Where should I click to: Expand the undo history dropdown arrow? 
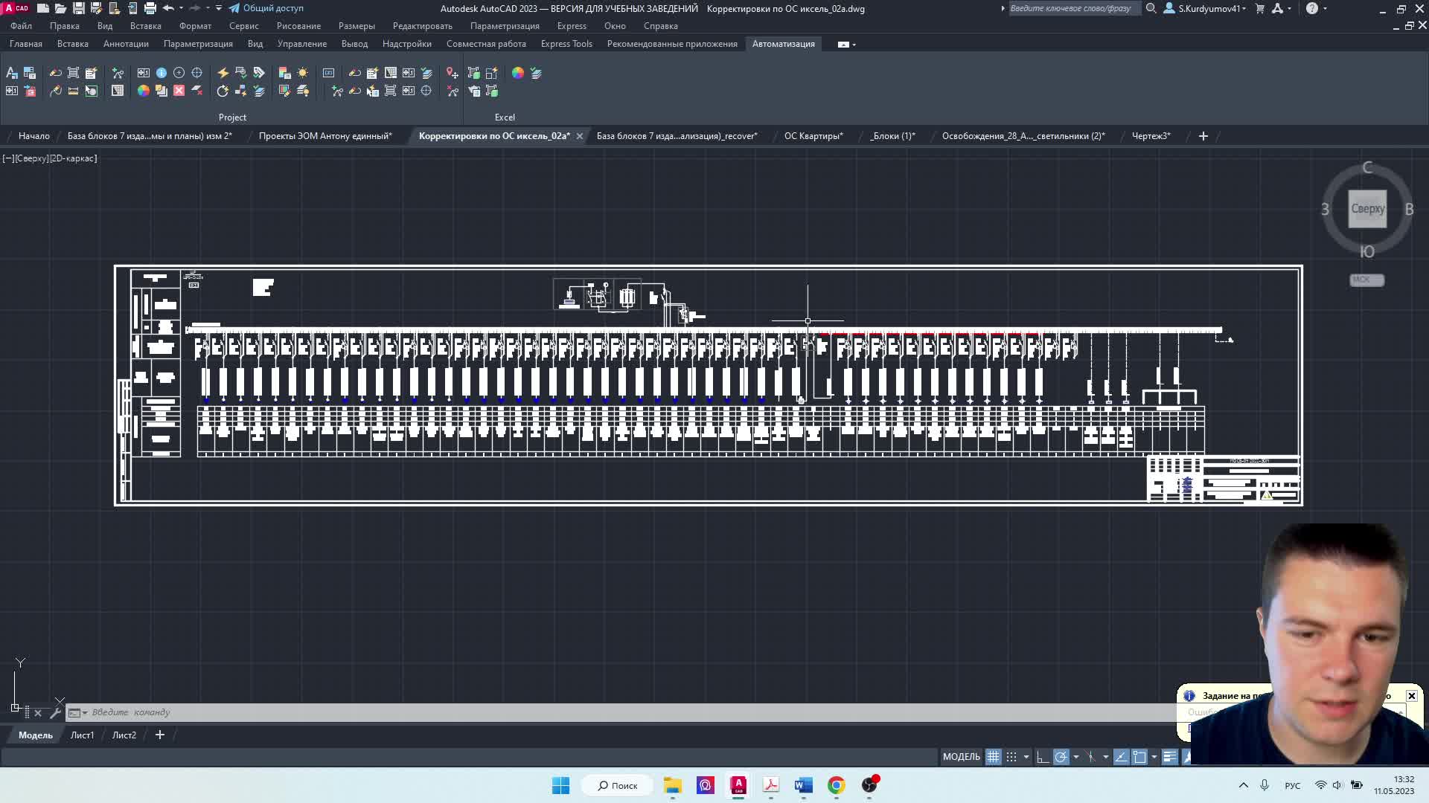point(181,8)
